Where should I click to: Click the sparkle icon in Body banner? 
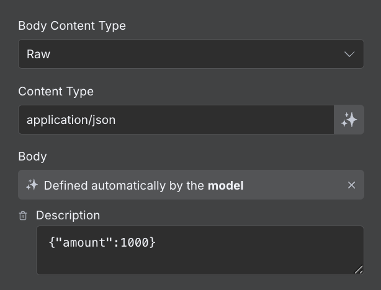[x=32, y=185]
